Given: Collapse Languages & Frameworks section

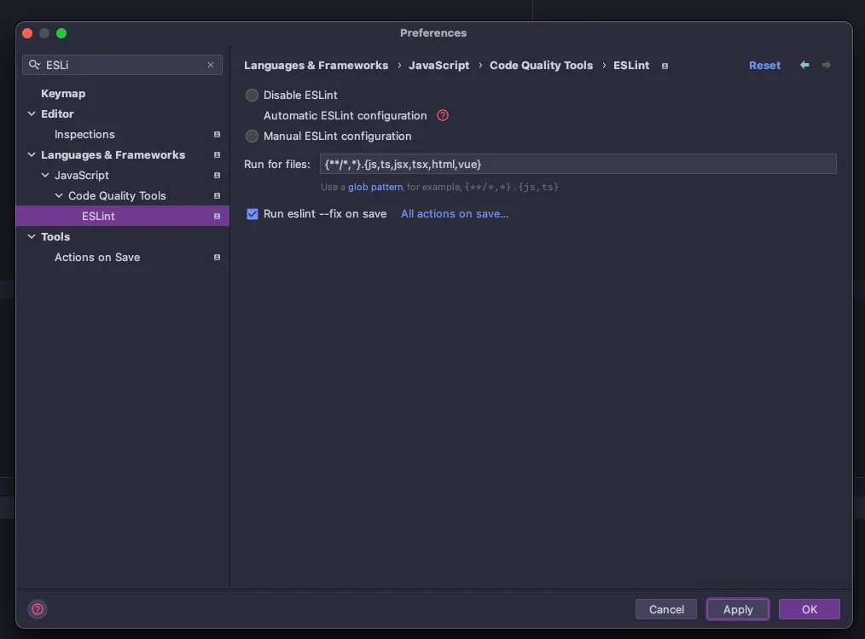Looking at the screenshot, I should (32, 154).
